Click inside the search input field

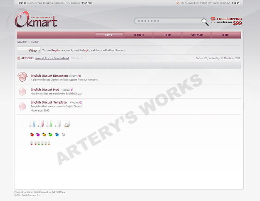click(166, 21)
